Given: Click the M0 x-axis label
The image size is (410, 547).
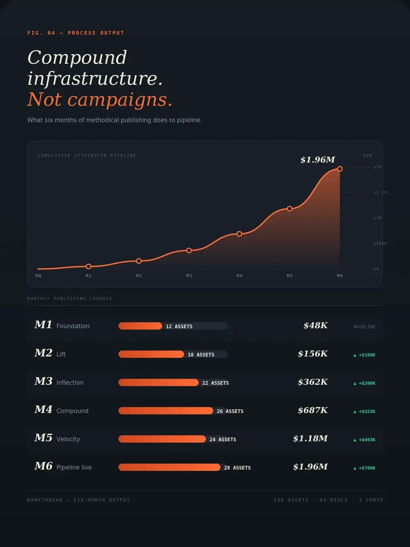Looking at the screenshot, I should (38, 276).
